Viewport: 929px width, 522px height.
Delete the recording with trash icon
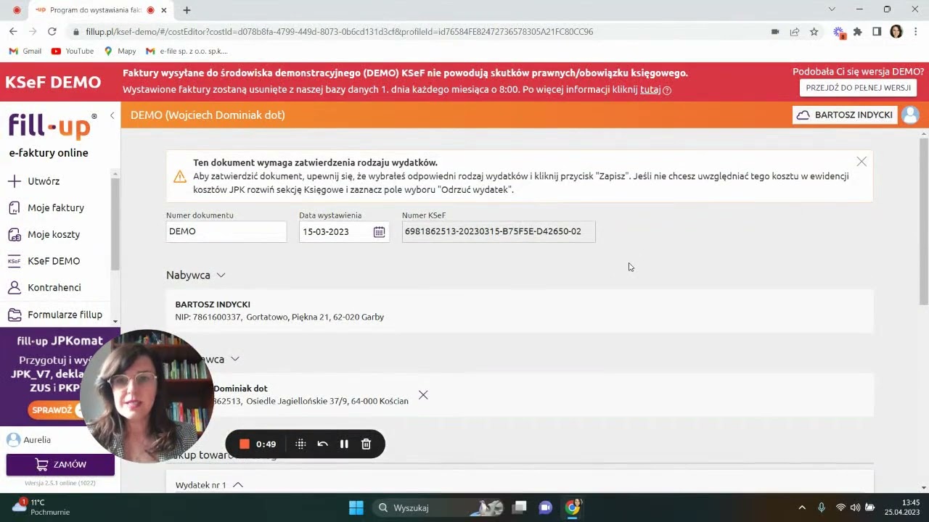pos(366,444)
